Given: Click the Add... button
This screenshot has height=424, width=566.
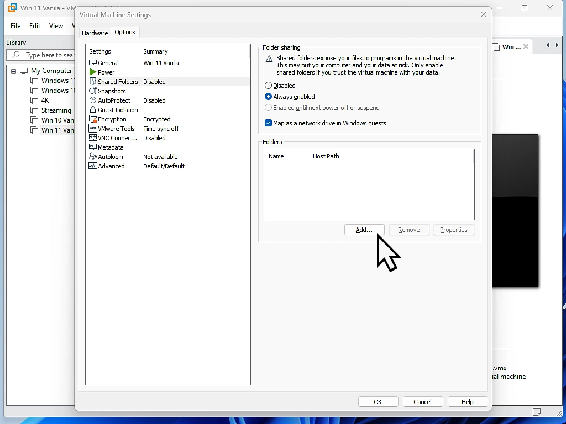Looking at the screenshot, I should 364,230.
